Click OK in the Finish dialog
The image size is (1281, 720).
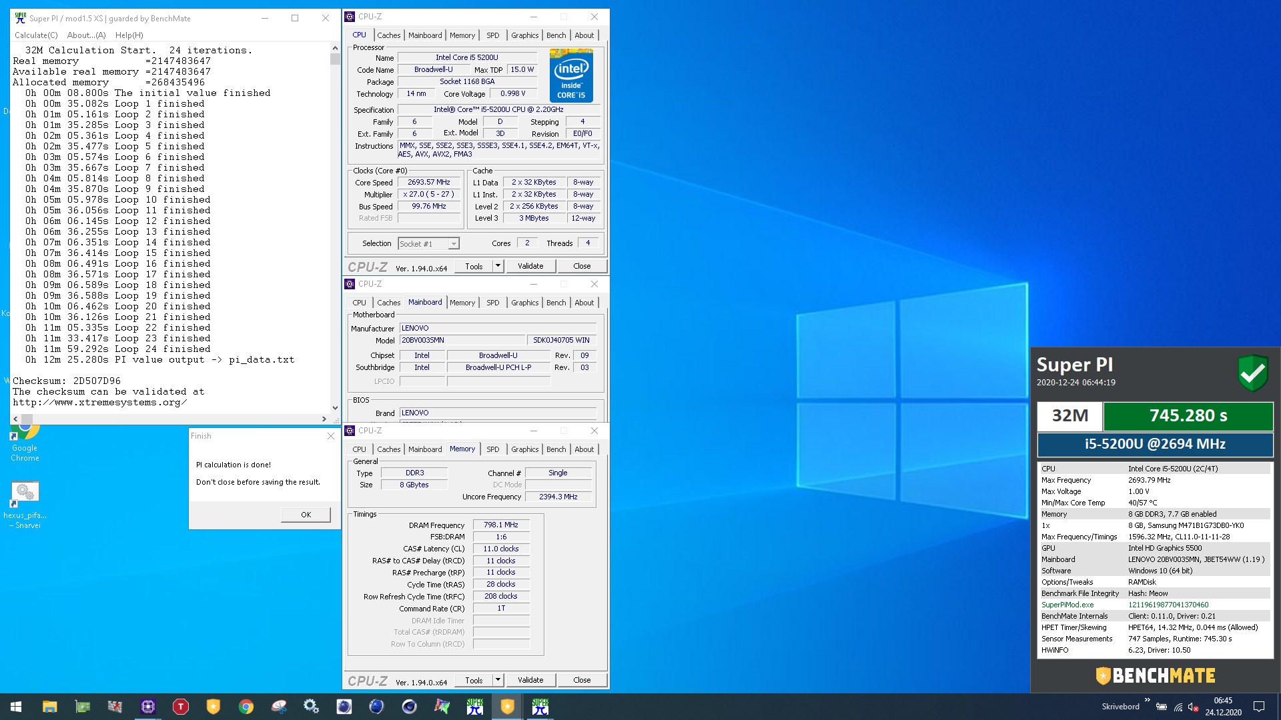[306, 515]
